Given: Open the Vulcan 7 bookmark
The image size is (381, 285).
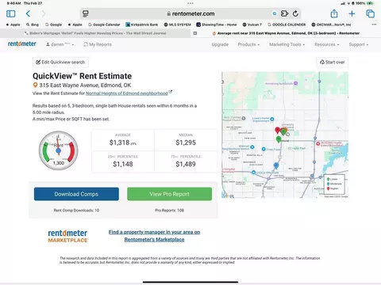Looking at the screenshot, I should click(x=252, y=25).
